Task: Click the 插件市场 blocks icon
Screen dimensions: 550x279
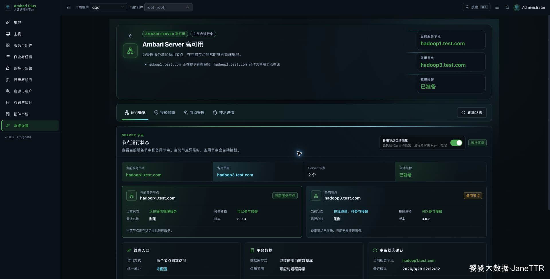Action: tap(8, 114)
